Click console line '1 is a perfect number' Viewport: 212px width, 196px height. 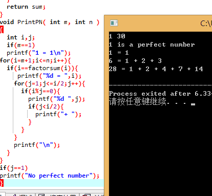click(x=152, y=45)
